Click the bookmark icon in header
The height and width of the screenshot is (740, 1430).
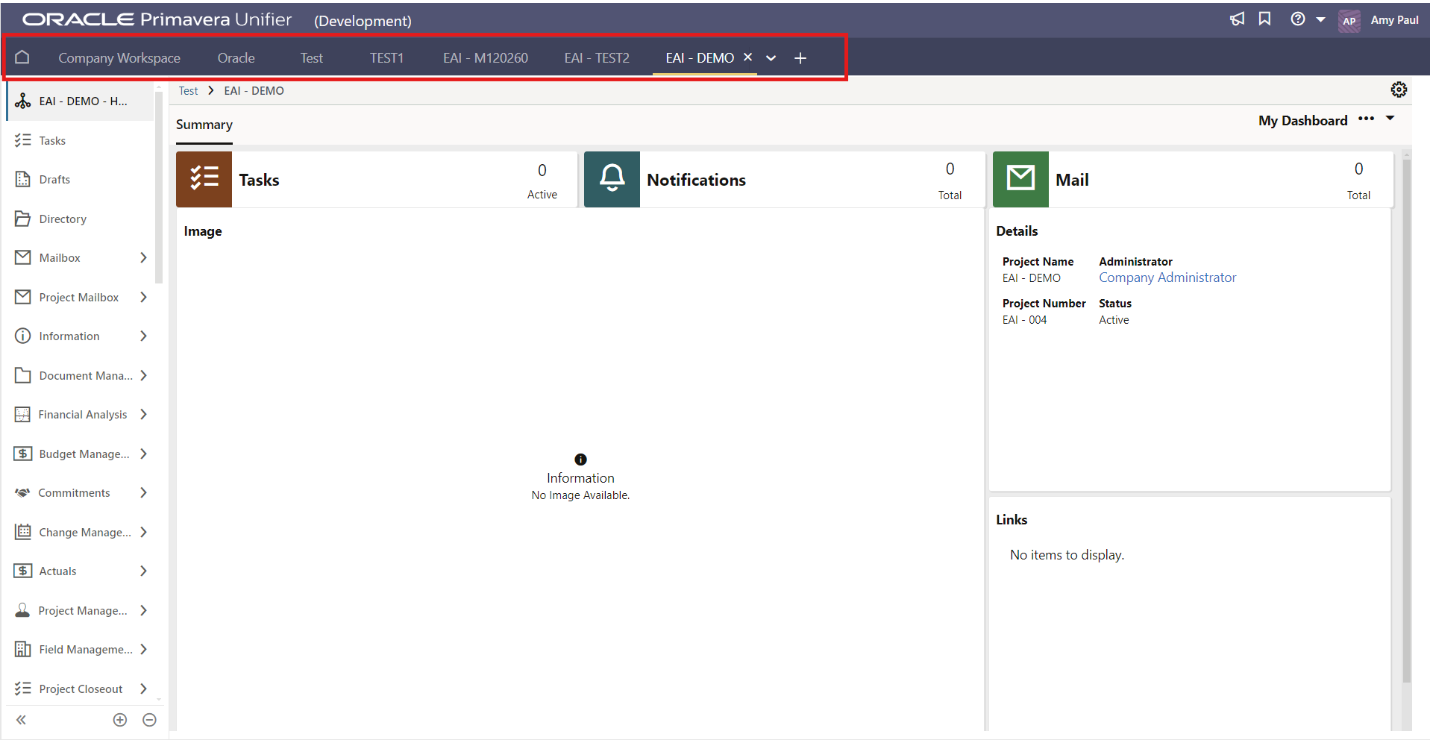tap(1264, 19)
